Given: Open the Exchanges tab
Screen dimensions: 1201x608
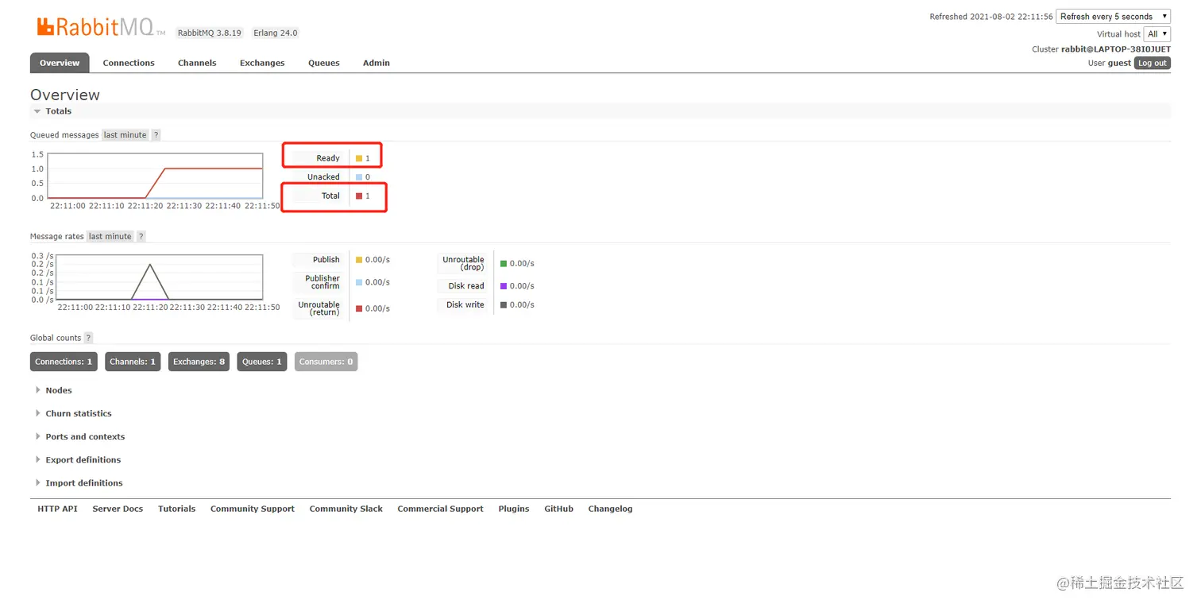Looking at the screenshot, I should [262, 63].
